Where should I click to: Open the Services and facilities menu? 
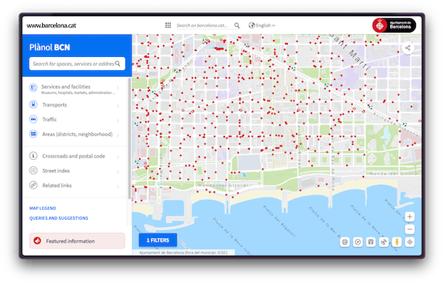point(75,89)
